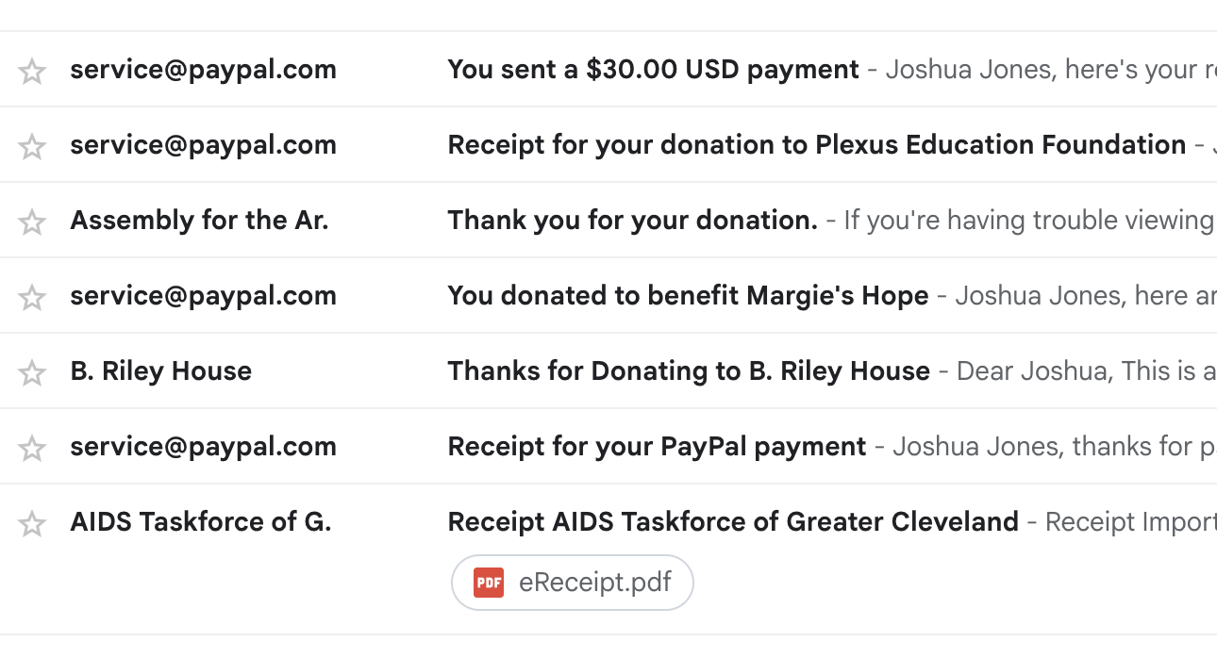Viewport: 1217px width, 658px height.
Task: Star the AIDS Taskforce of G. email
Action: pyautogui.click(x=32, y=523)
